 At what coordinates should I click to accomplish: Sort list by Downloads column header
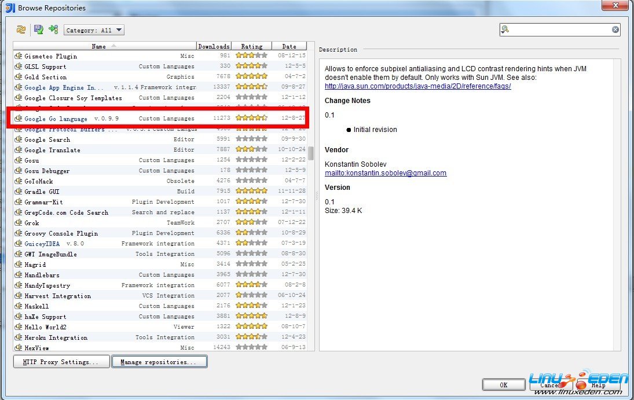tap(214, 46)
